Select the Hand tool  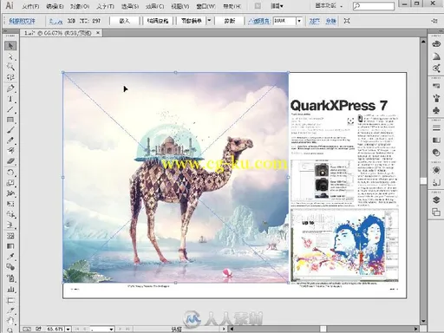click(x=10, y=321)
